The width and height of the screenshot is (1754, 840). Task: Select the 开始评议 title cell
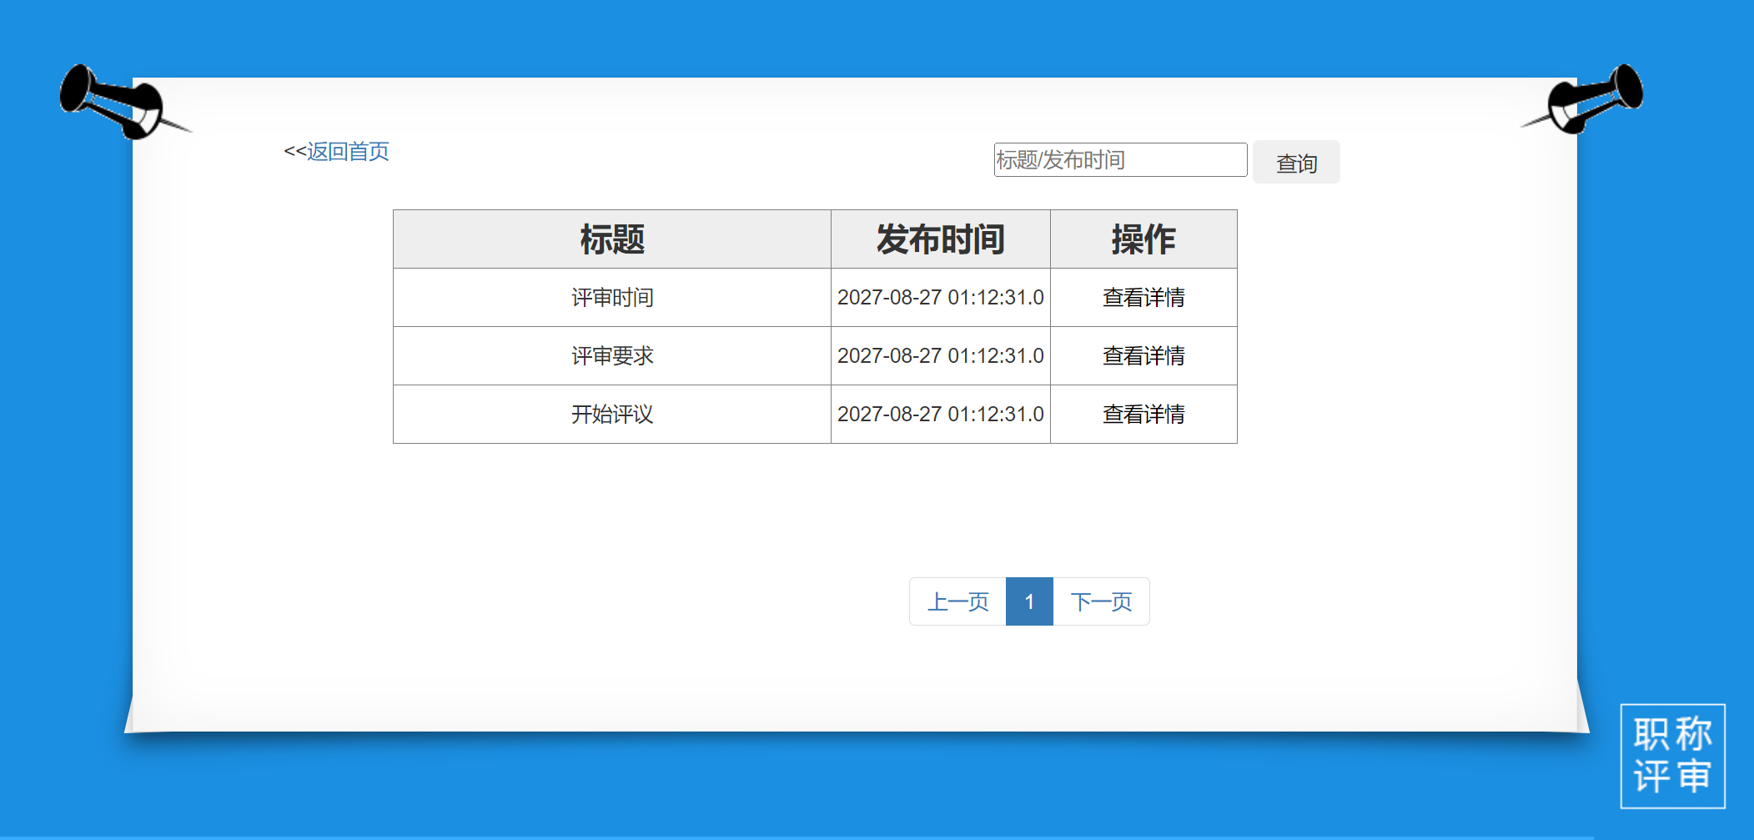coord(612,415)
